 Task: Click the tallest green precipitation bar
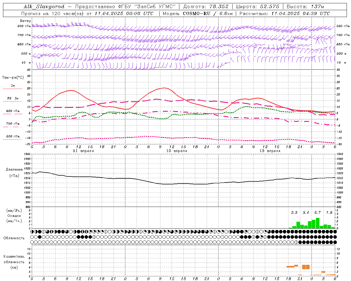(318, 223)
